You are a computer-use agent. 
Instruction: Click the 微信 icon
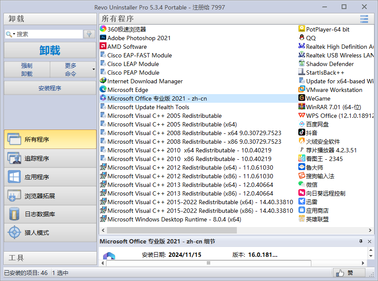pyautogui.click(x=302, y=184)
